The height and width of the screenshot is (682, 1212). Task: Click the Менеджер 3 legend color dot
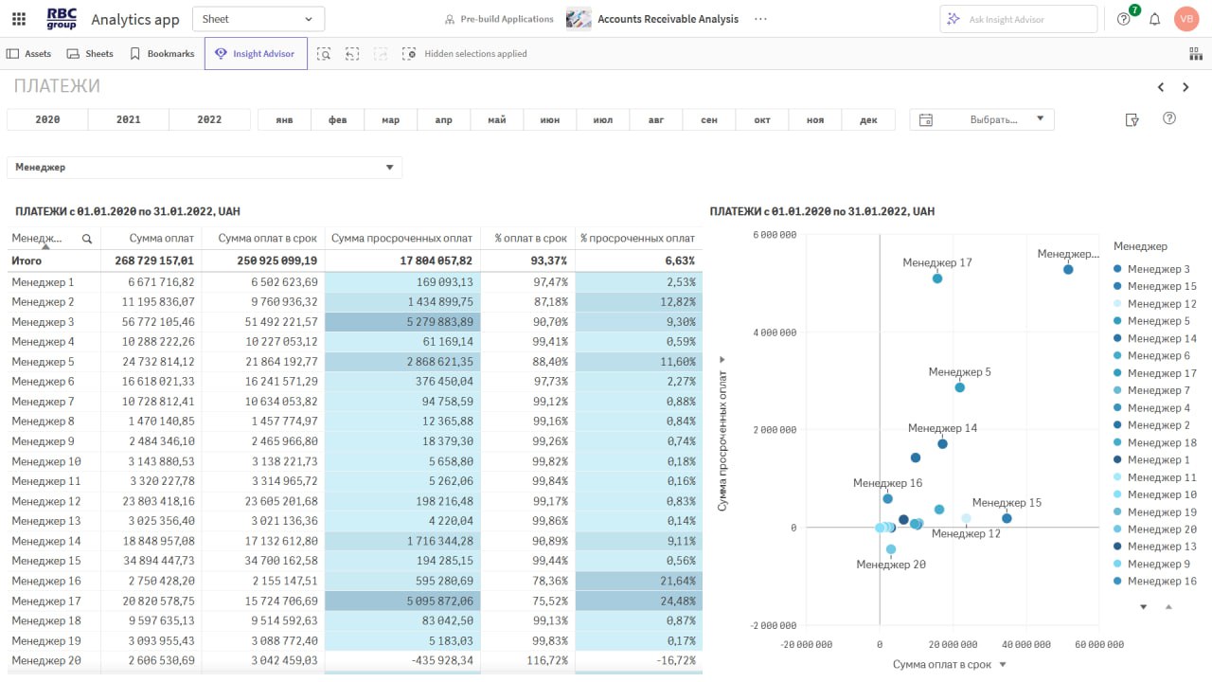1118,270
